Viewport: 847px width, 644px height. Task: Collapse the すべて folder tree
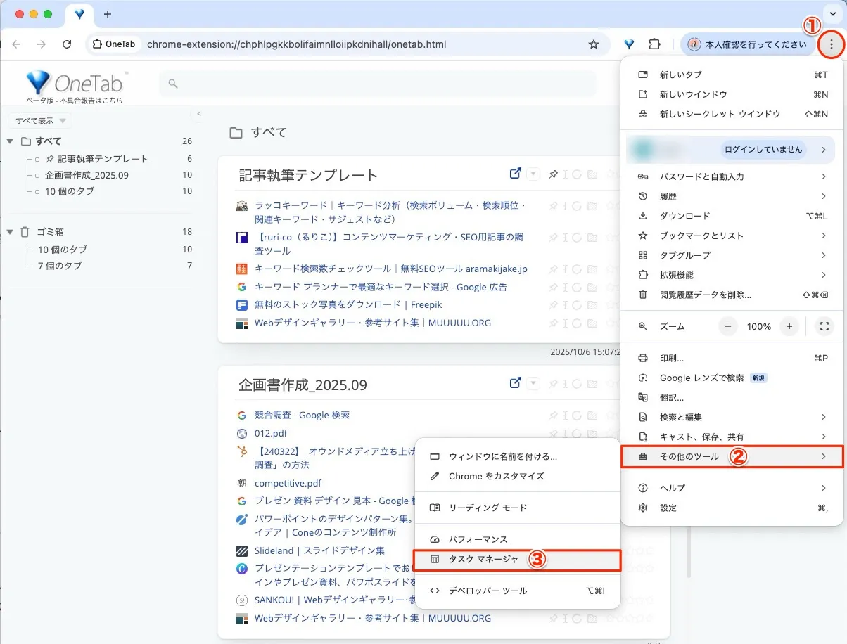(x=10, y=141)
